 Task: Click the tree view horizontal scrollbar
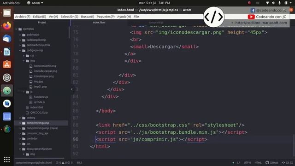pyautogui.click(x=40, y=158)
